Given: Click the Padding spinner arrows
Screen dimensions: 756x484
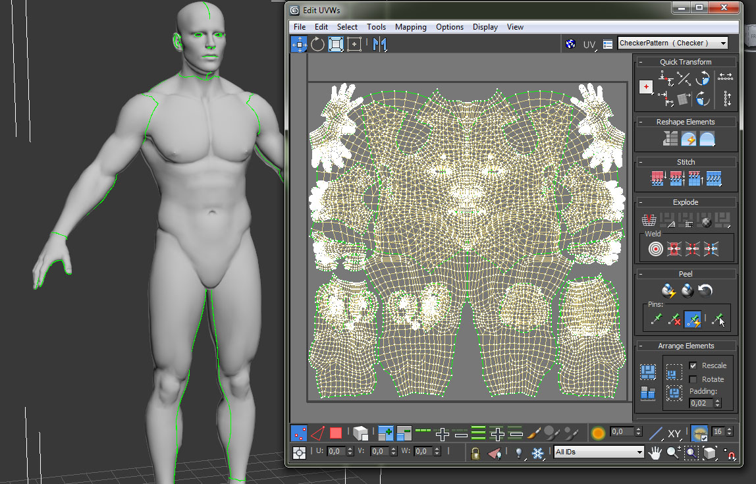Looking at the screenshot, I should pos(717,403).
